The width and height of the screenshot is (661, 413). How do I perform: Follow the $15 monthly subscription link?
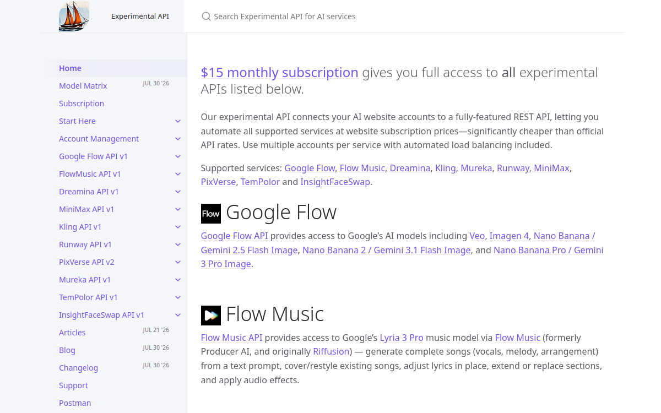279,73
